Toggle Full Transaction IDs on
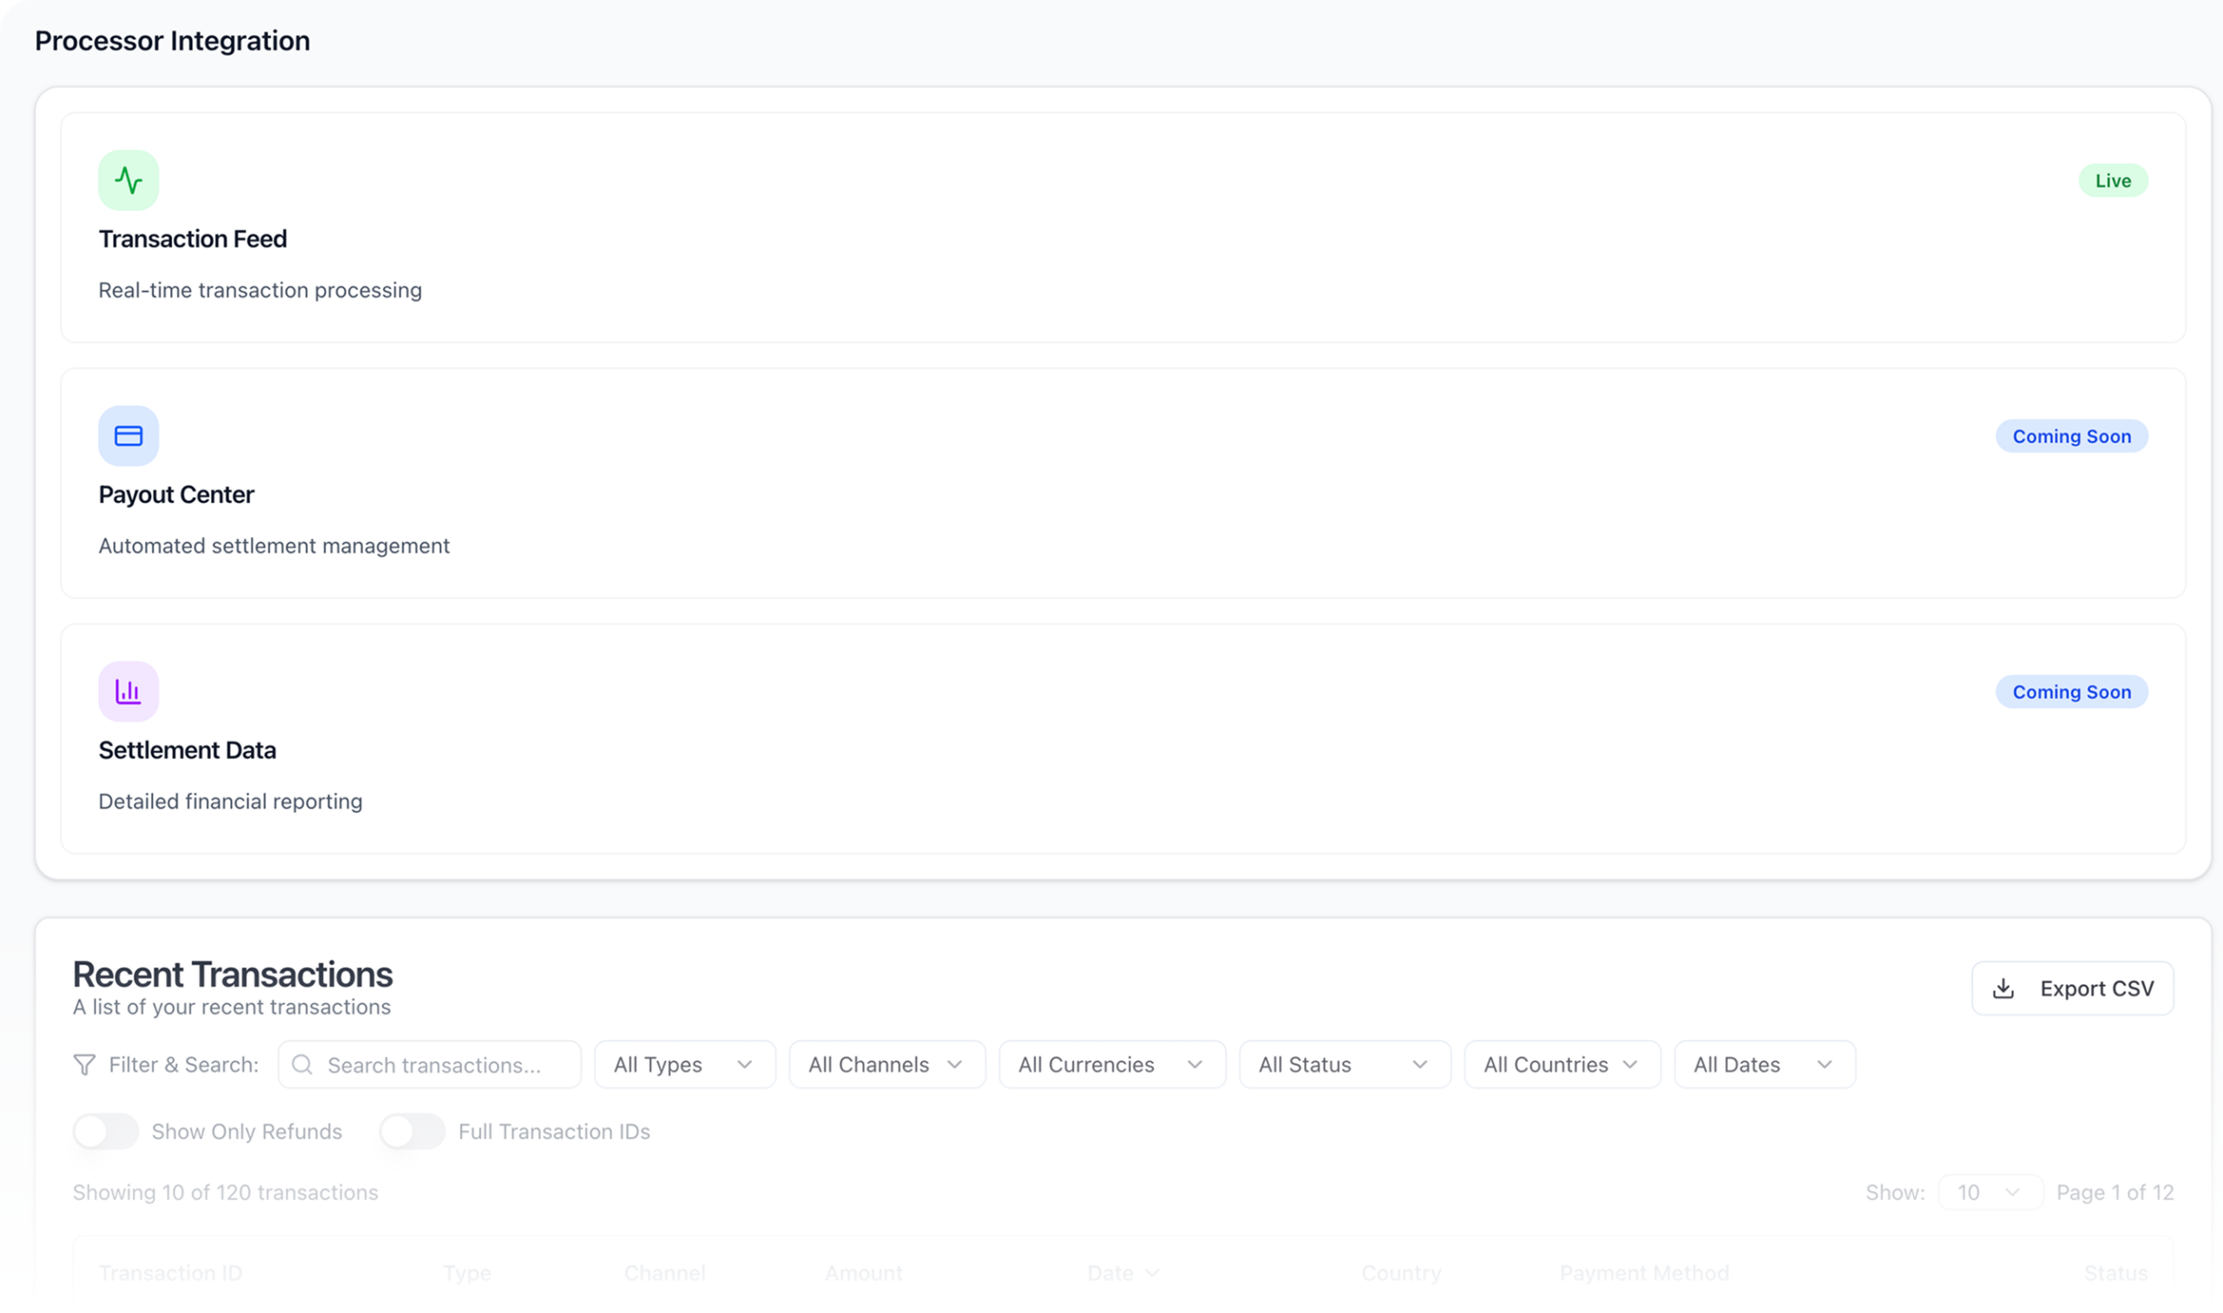Screen dimensions: 2223x1313 (x=412, y=1132)
